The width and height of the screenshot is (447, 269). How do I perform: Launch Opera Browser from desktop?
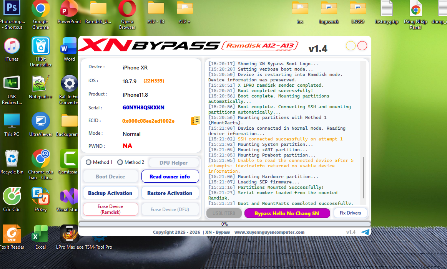(x=127, y=14)
